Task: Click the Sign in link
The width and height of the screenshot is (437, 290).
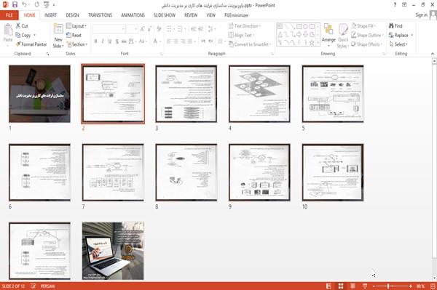Action: [421, 15]
